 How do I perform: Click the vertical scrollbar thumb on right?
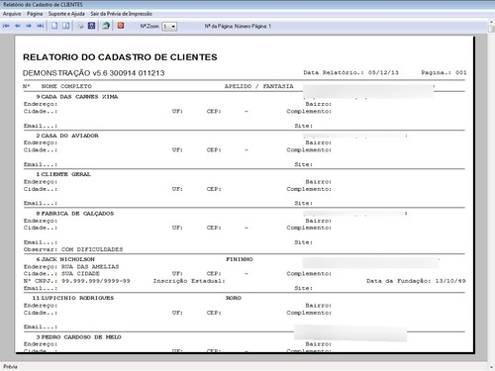tap(491, 29)
